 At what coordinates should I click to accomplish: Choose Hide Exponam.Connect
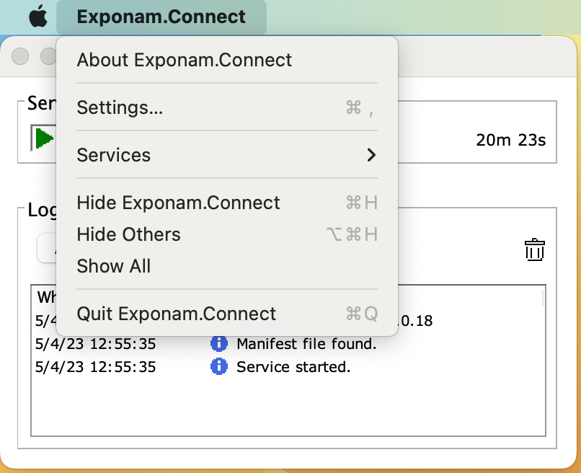click(x=178, y=203)
